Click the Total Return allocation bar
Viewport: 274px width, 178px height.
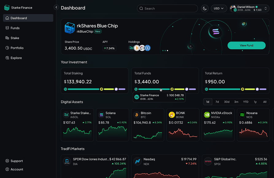coord(236,89)
